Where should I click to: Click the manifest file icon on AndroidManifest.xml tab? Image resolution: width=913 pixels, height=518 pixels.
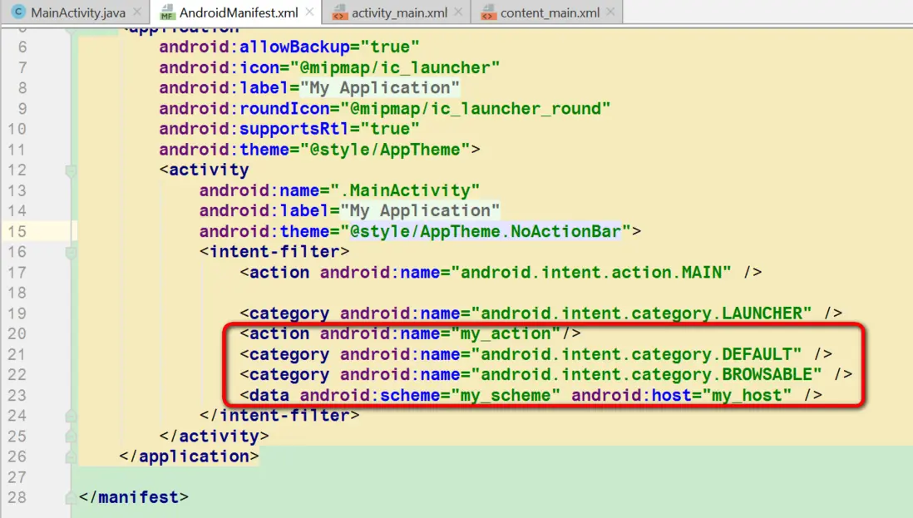(x=168, y=12)
